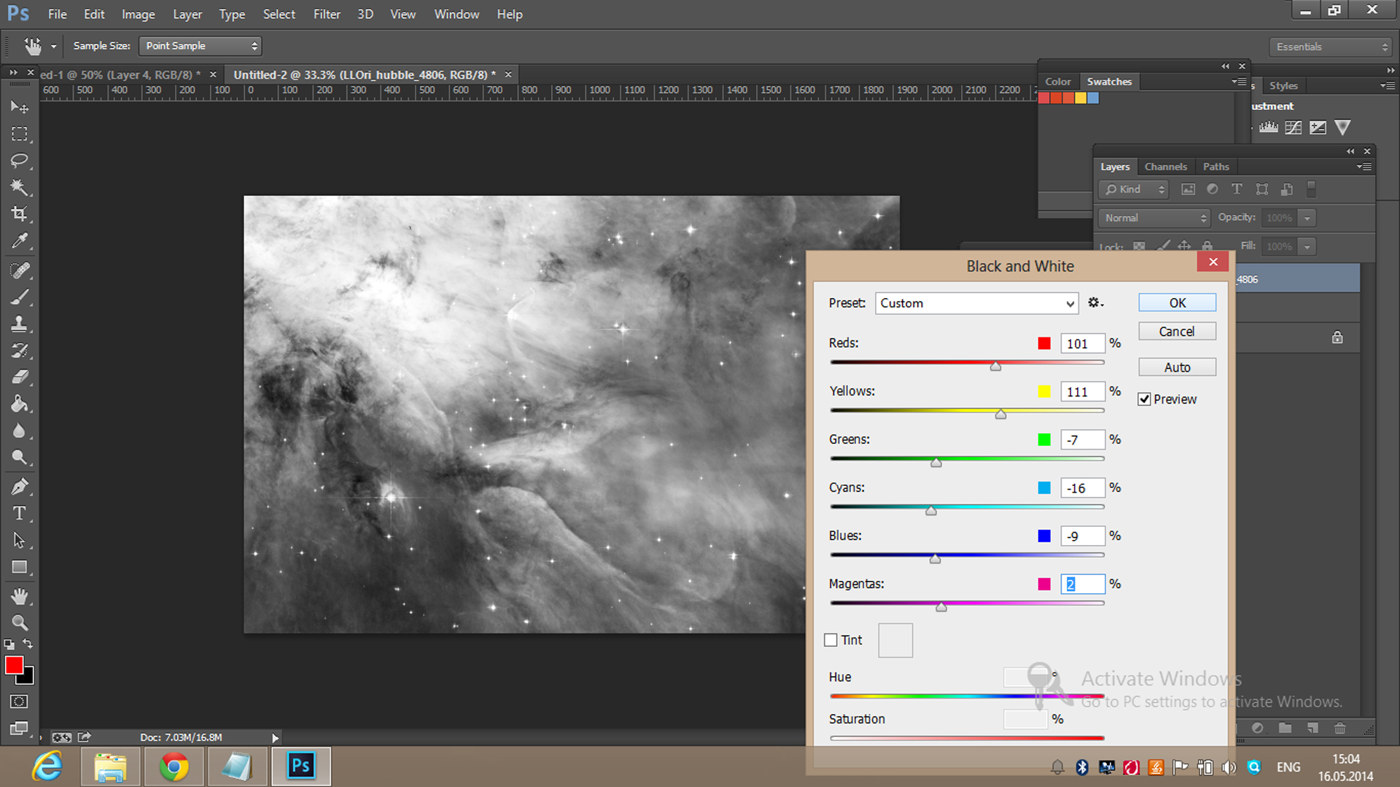The height and width of the screenshot is (787, 1400).
Task: Change the screen mode icon
Action: [20, 728]
